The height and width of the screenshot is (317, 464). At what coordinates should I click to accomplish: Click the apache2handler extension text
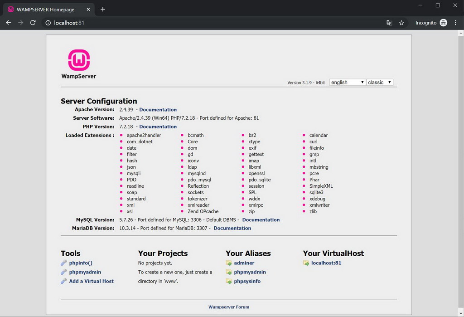click(144, 135)
